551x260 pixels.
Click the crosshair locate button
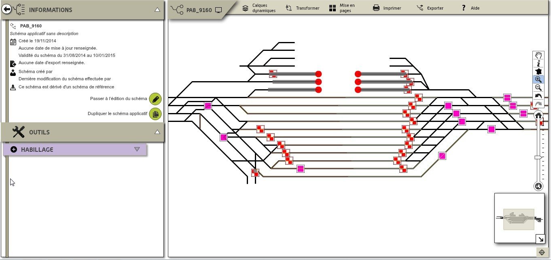pyautogui.click(x=542, y=252)
